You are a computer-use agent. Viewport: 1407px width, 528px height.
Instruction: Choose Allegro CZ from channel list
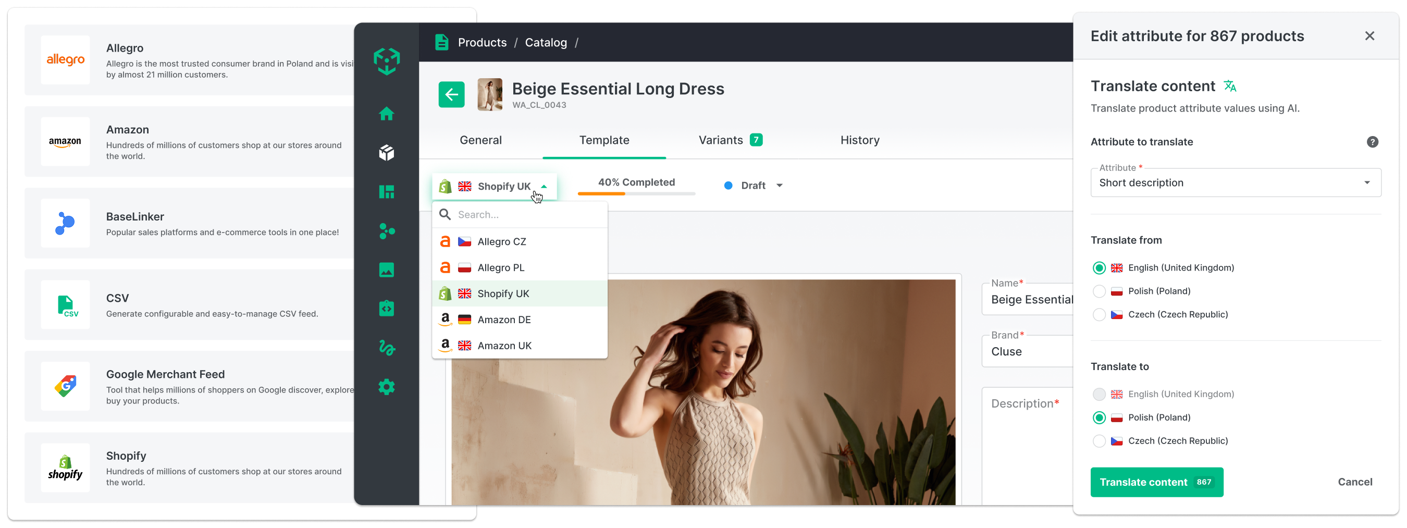pos(520,241)
